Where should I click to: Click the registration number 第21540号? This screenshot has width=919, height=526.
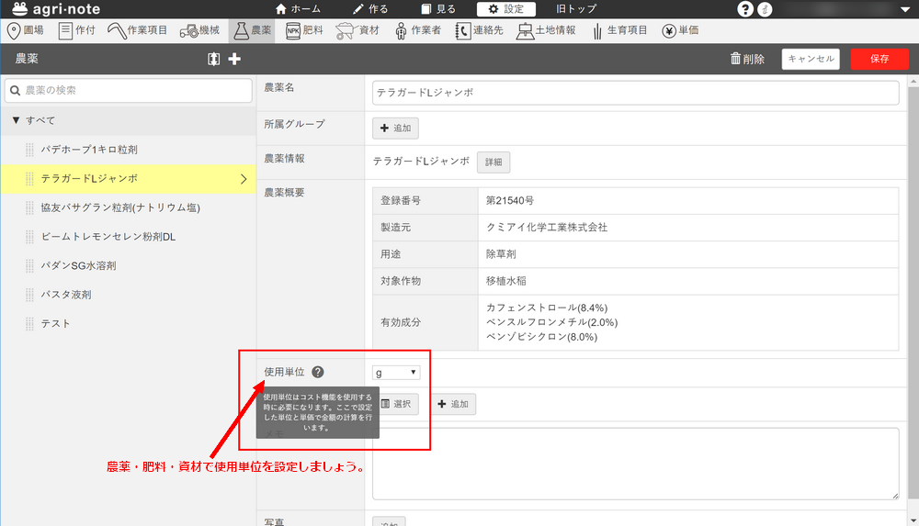pyautogui.click(x=510, y=201)
